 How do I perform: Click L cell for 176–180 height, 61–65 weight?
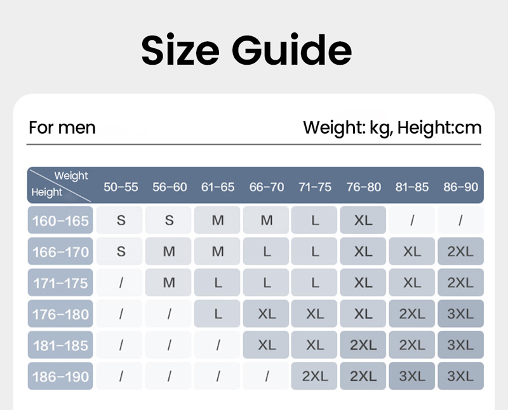pos(218,314)
